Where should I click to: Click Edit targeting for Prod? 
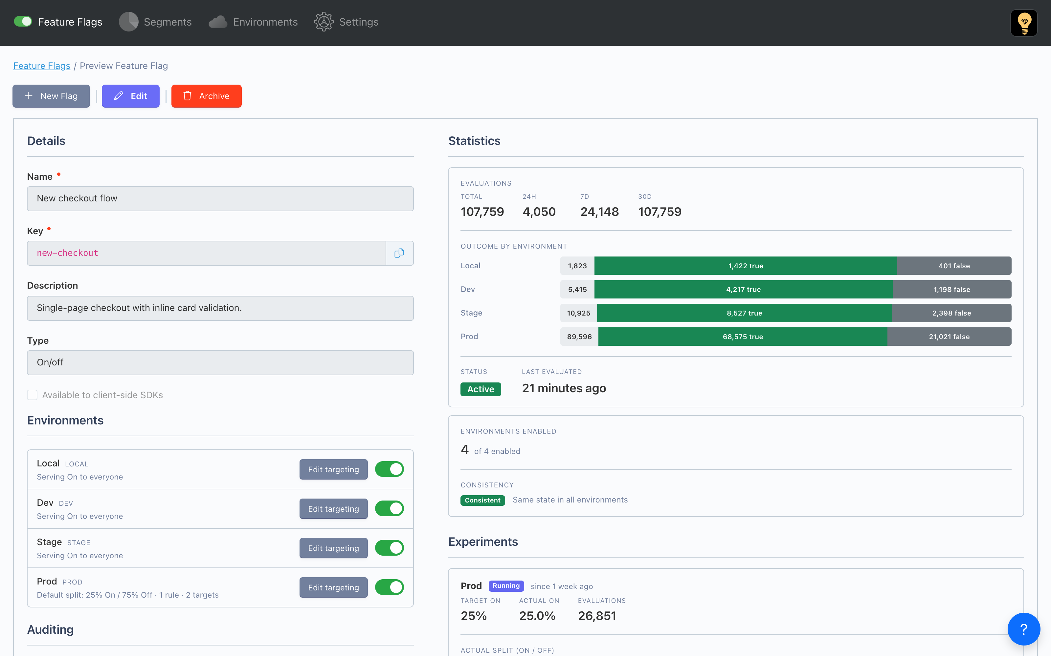click(334, 587)
